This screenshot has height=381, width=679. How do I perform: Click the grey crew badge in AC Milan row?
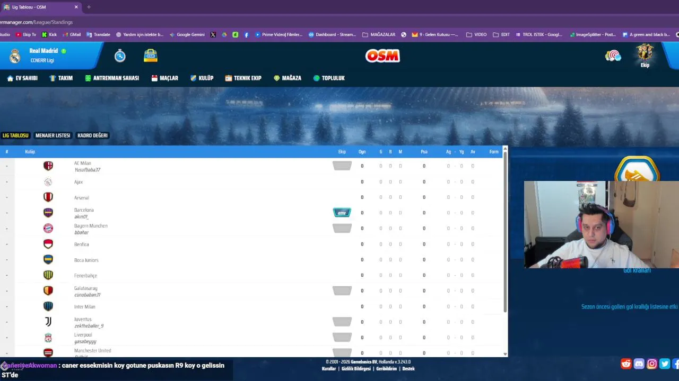342,166
